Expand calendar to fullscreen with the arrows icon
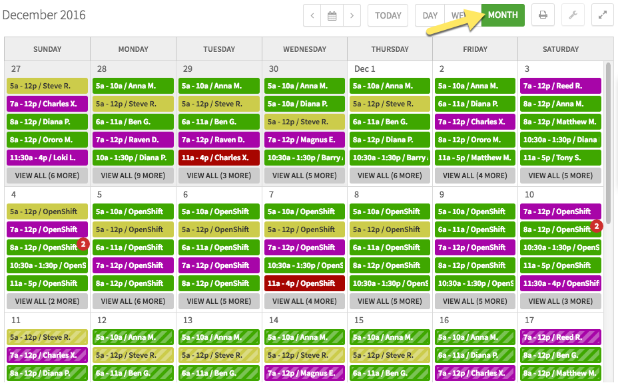This screenshot has height=389, width=618. 602,15
